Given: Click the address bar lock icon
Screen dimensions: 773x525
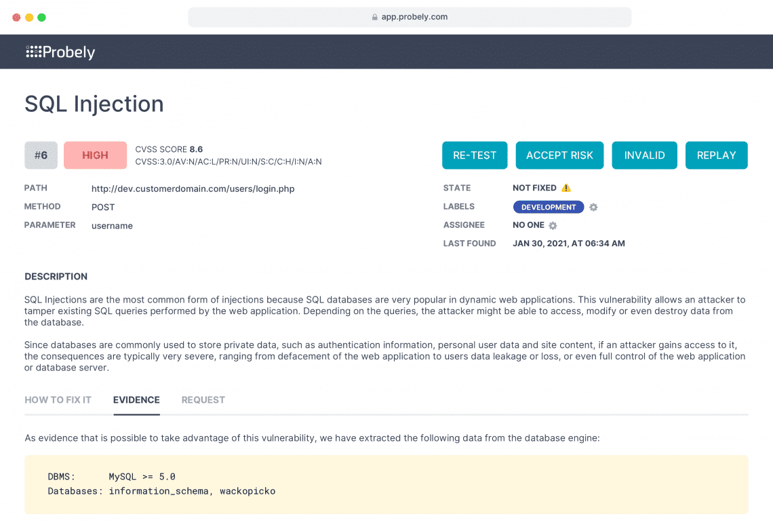Looking at the screenshot, I should (375, 17).
